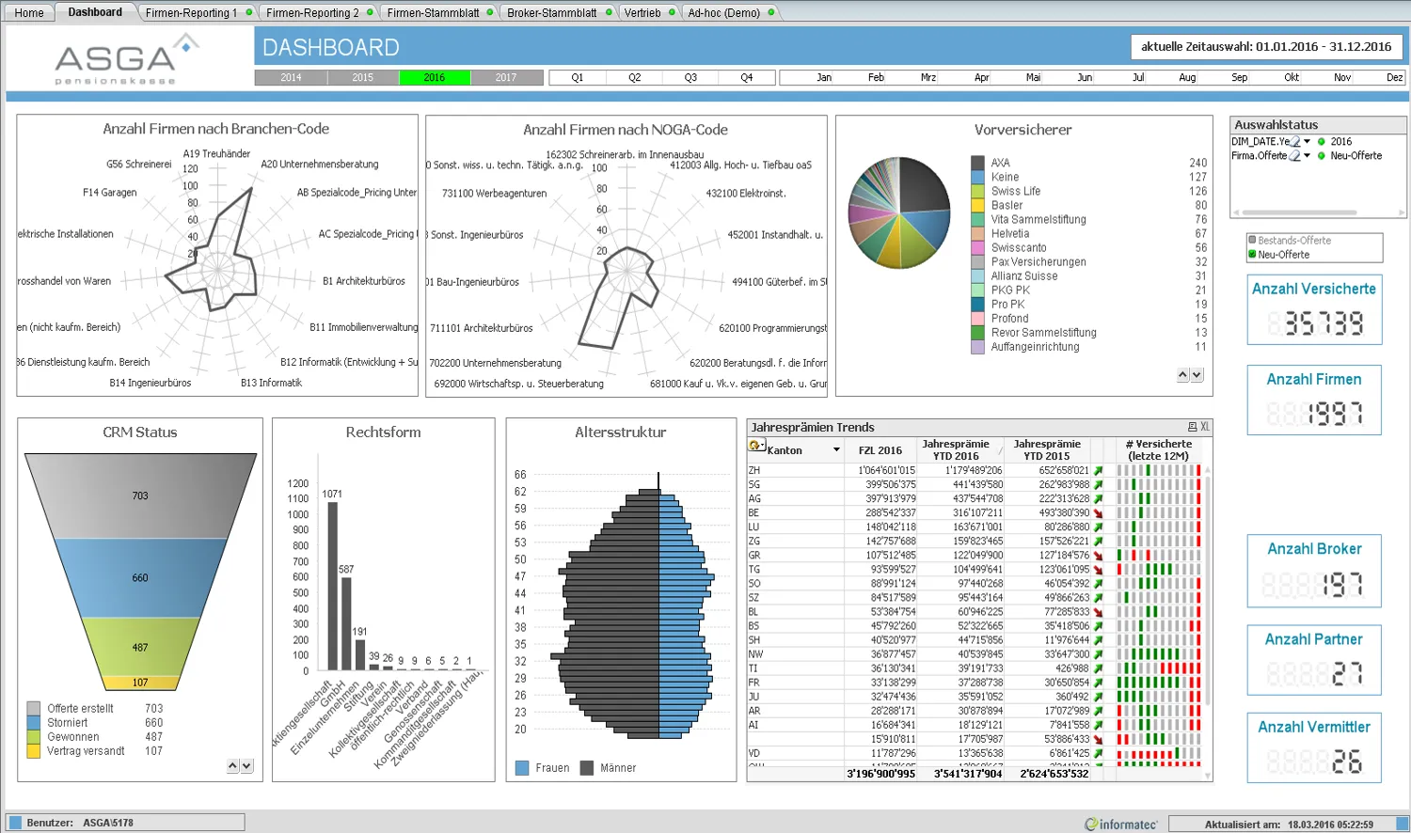
Task: Click the red trend arrow in GR row
Action: [1098, 556]
